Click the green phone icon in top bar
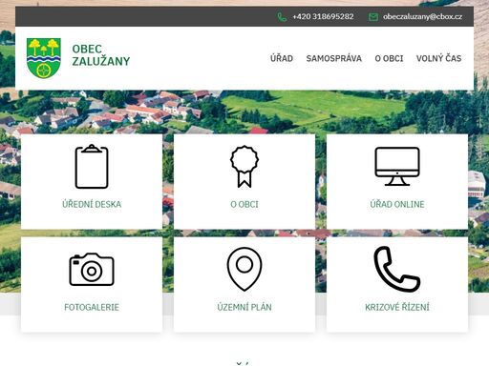489x366 pixels. (282, 17)
